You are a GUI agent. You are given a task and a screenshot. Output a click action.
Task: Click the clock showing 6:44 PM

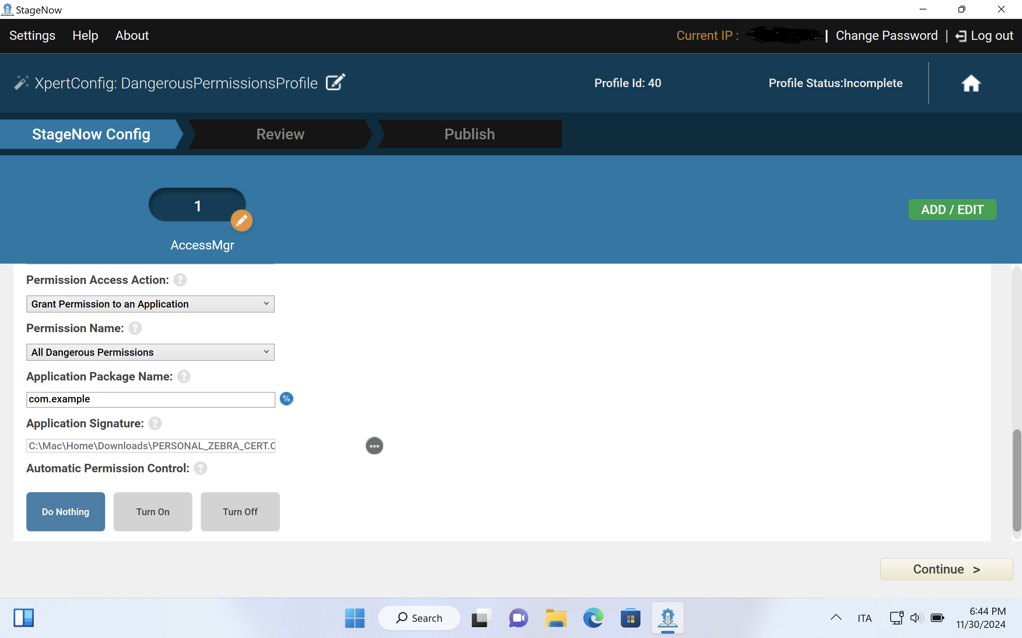click(987, 611)
